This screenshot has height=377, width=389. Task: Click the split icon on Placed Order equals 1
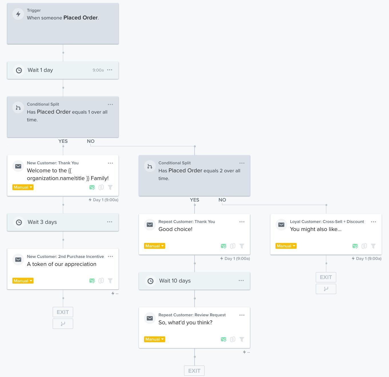click(x=18, y=108)
